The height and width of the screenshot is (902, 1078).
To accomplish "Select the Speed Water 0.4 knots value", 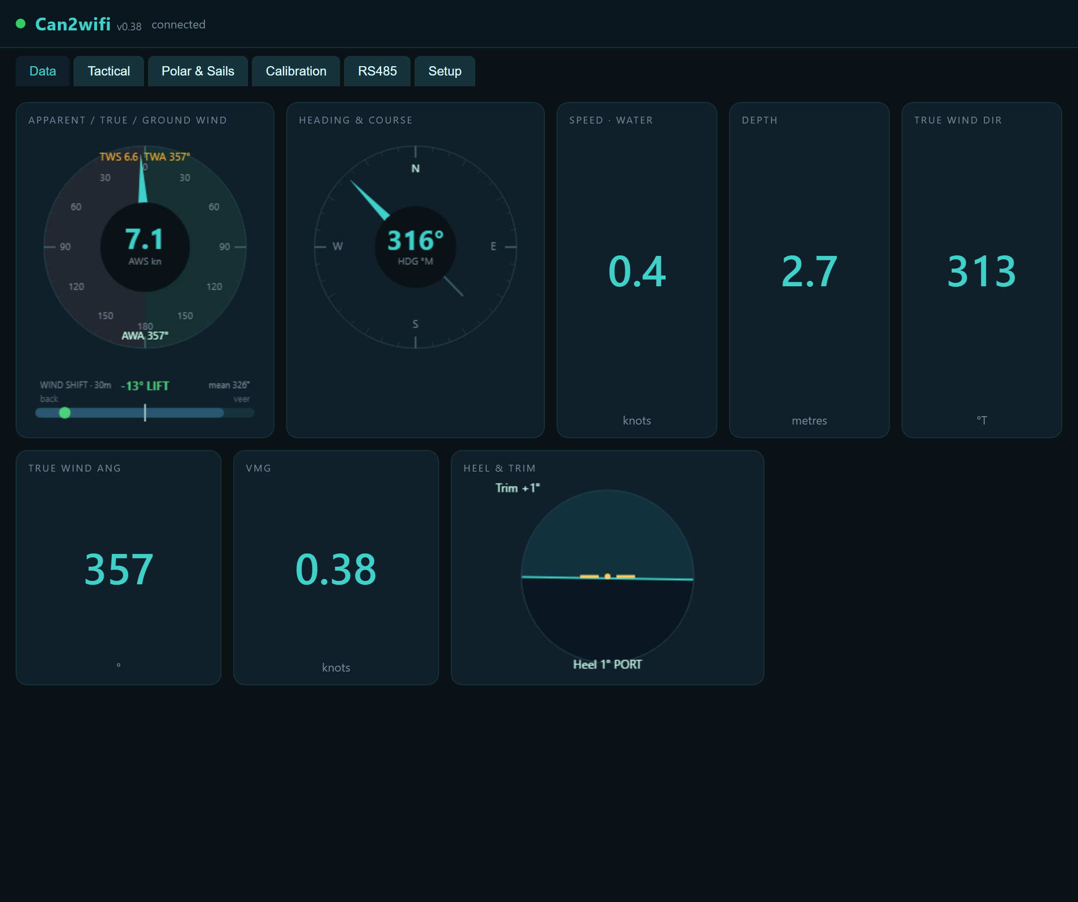I will point(637,271).
